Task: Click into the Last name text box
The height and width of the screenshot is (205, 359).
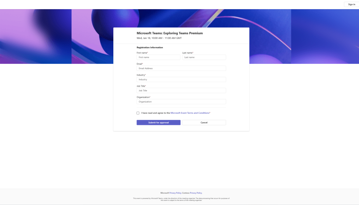Action: [204, 57]
